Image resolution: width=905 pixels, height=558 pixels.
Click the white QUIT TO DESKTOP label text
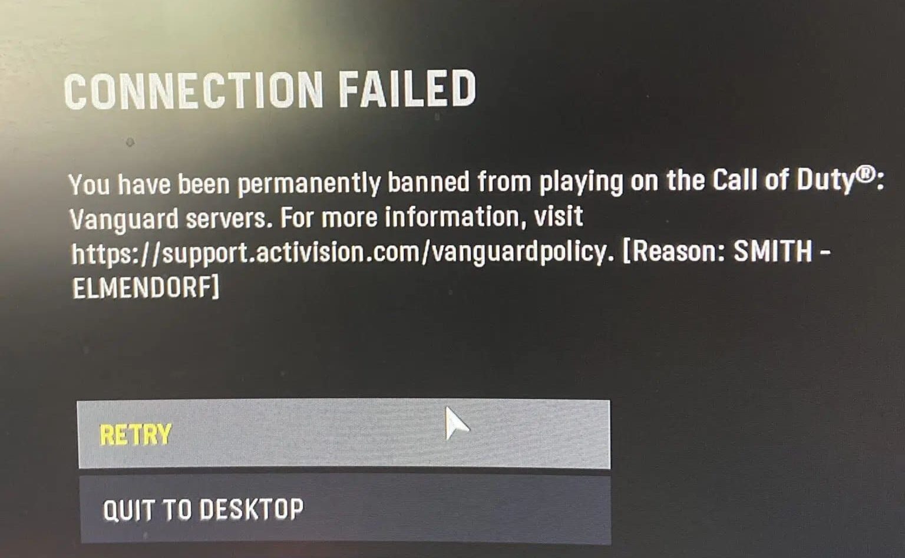point(203,510)
